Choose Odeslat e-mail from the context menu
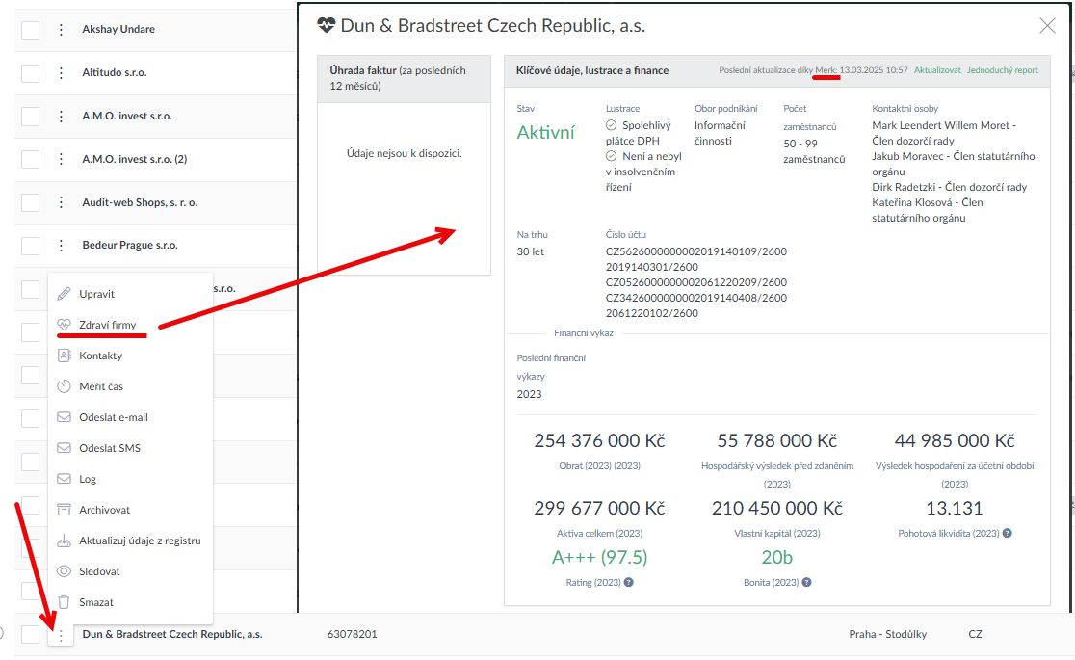This screenshot has width=1075, height=660. click(113, 417)
